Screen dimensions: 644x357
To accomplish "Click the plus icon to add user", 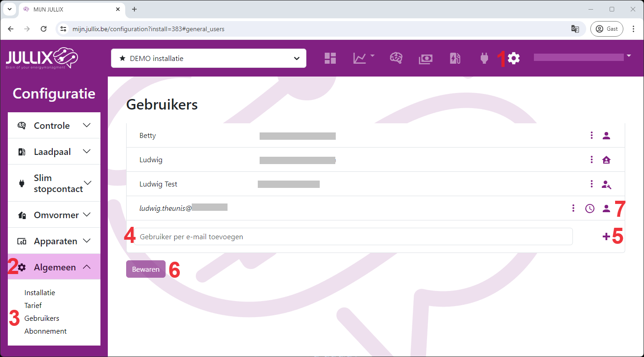I will pos(606,236).
